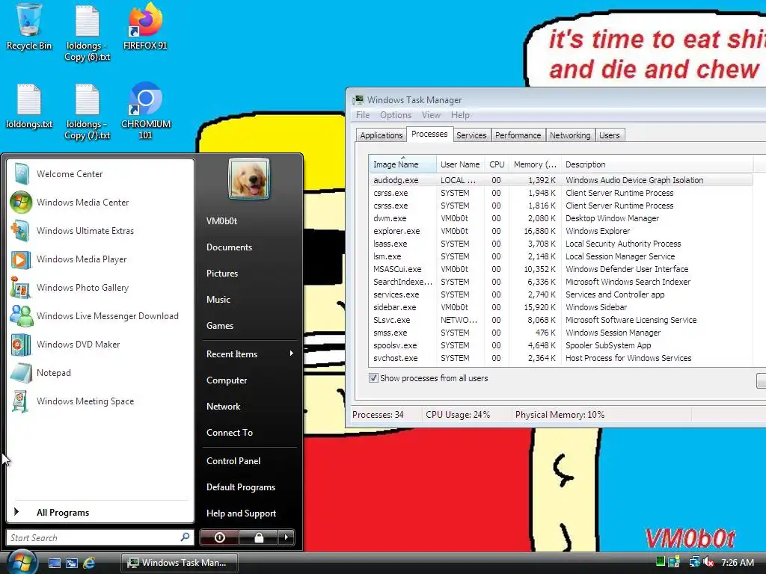
Task: Sort processes by User Name column
Action: click(x=460, y=164)
